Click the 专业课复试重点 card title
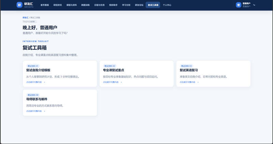 [113, 70]
